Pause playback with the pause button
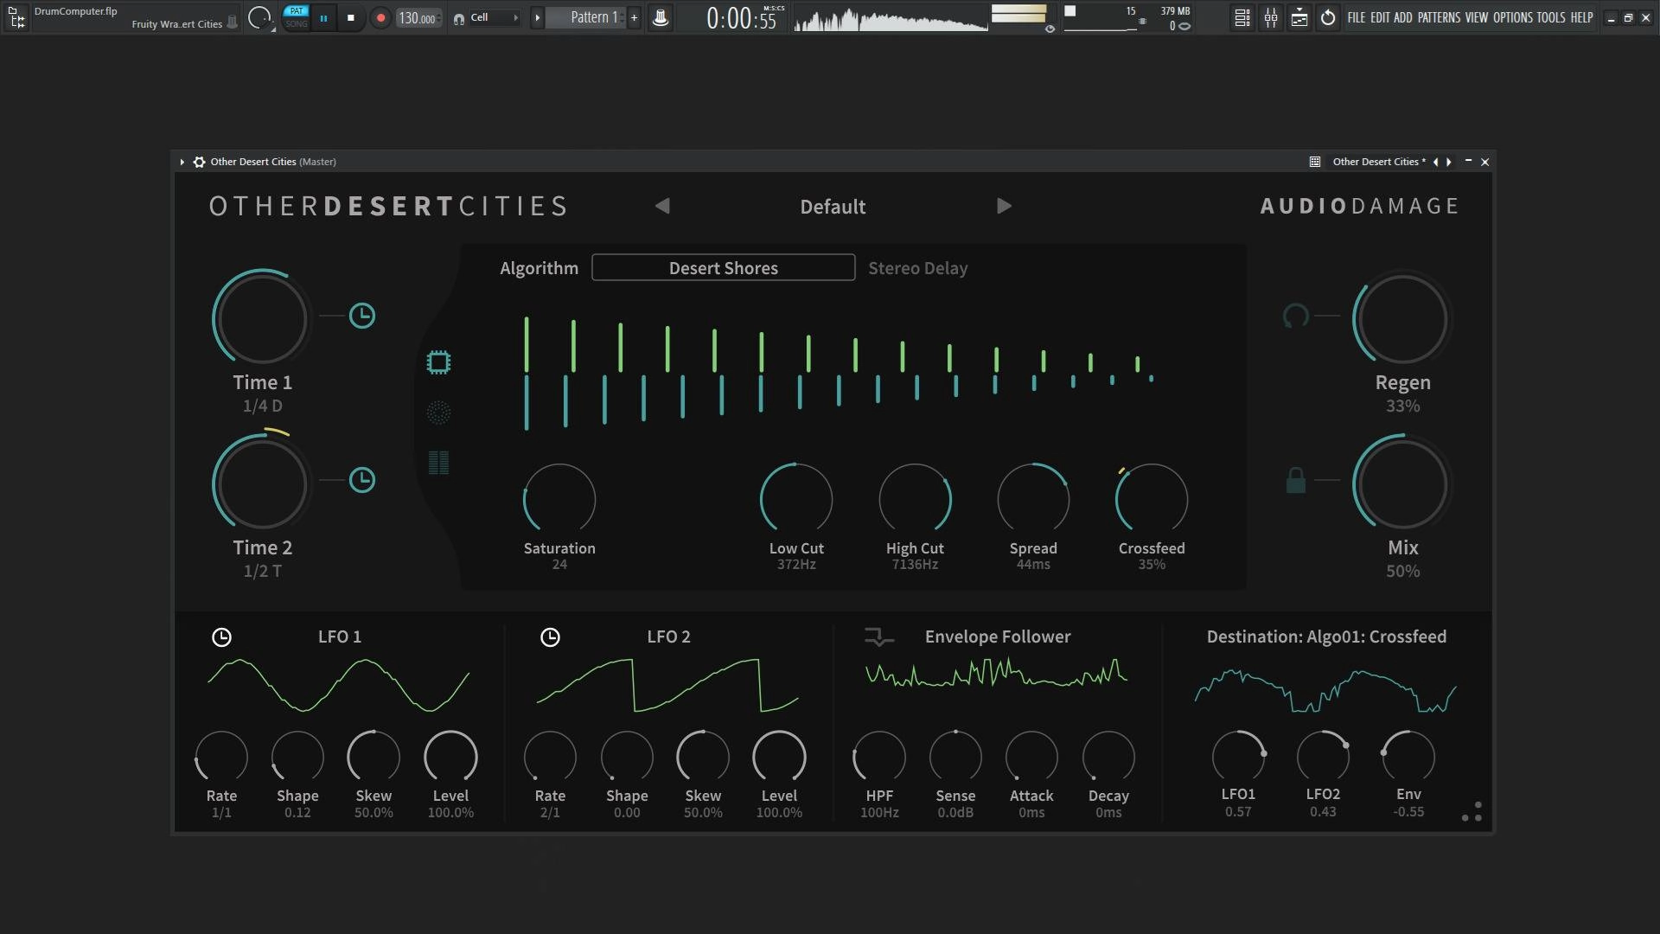The width and height of the screenshot is (1660, 934). tap(323, 17)
